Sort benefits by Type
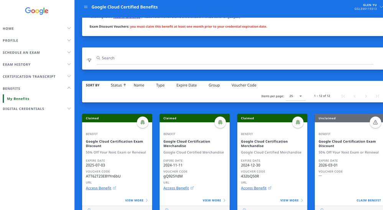 coord(160,85)
